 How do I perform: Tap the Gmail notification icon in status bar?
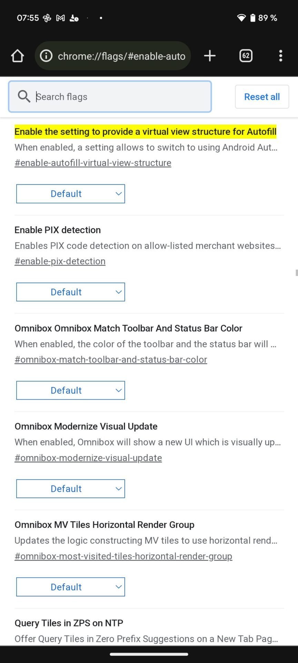click(60, 18)
